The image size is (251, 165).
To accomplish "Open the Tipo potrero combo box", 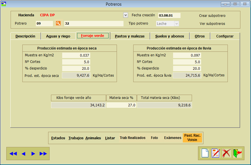I will (168, 24).
